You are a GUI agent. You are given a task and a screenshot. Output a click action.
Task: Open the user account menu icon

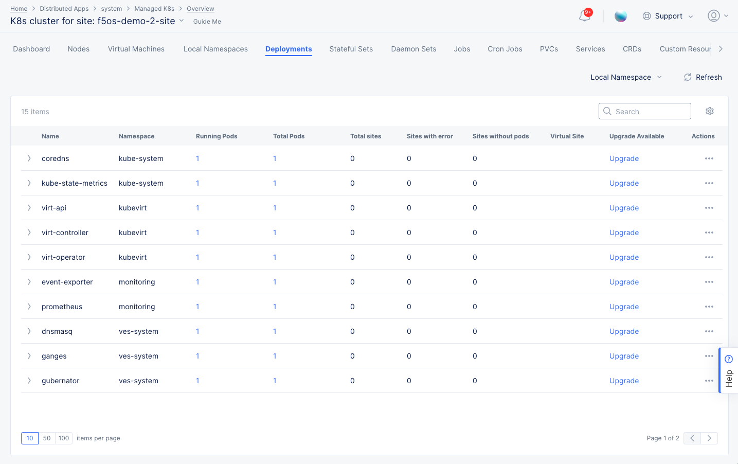[713, 16]
